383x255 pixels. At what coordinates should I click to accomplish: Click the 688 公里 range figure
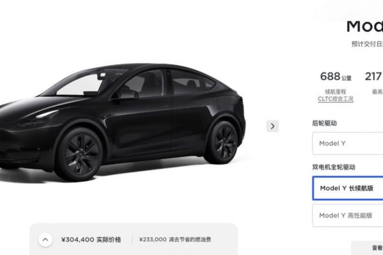point(336,76)
